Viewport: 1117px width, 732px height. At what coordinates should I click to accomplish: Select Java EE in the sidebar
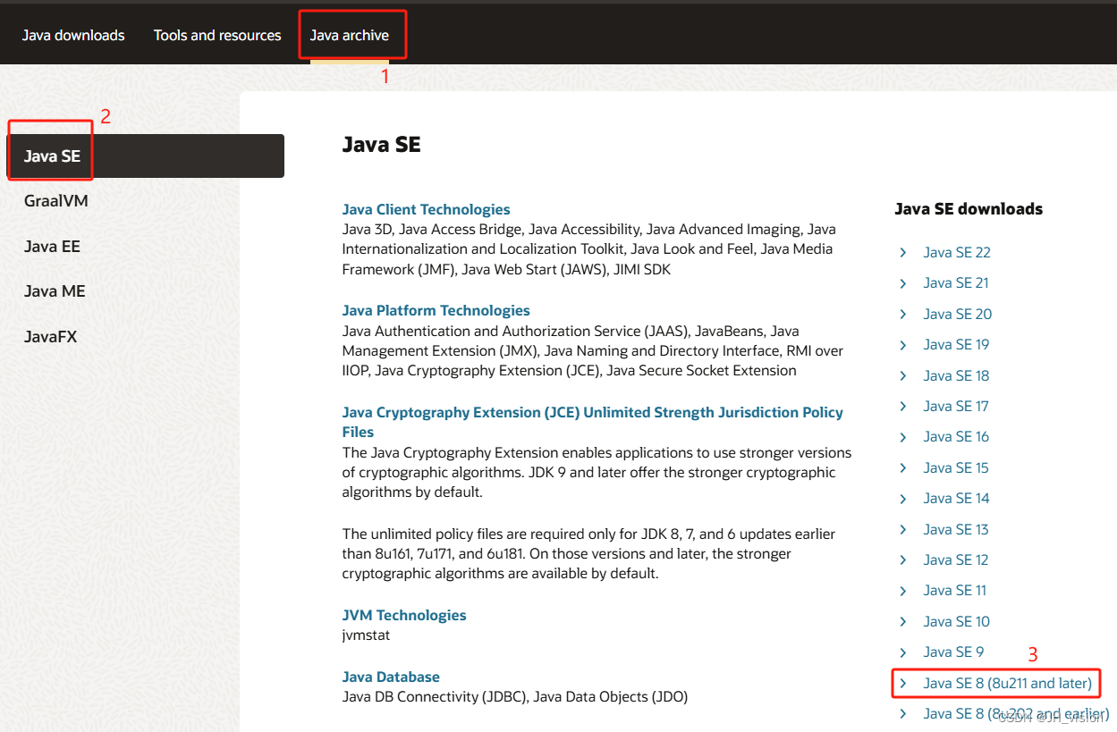[x=52, y=247]
